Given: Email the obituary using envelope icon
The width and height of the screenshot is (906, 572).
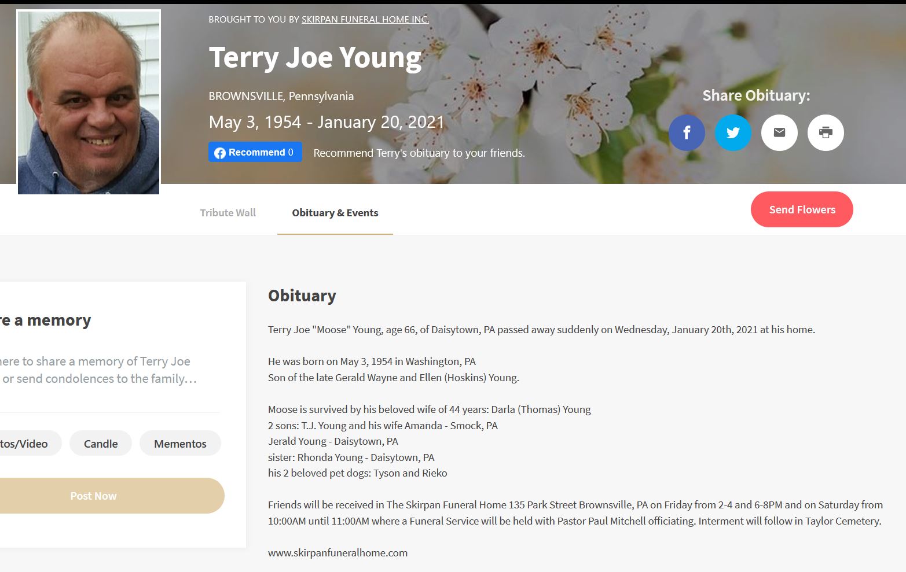Looking at the screenshot, I should [x=779, y=132].
